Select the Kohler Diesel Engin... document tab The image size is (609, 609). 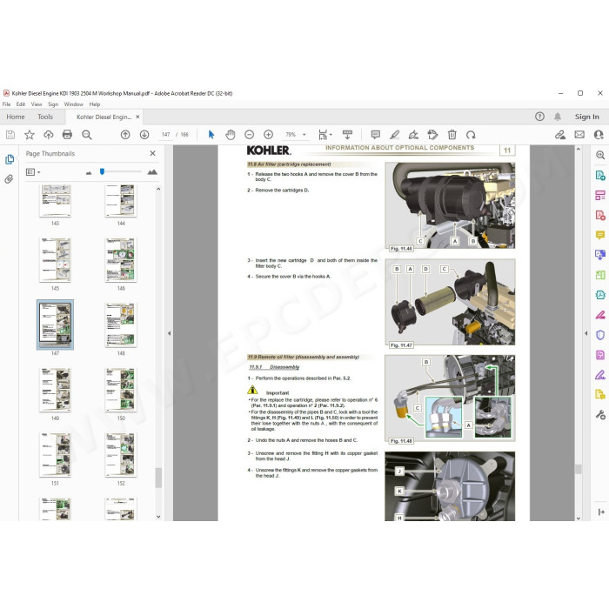(x=104, y=117)
